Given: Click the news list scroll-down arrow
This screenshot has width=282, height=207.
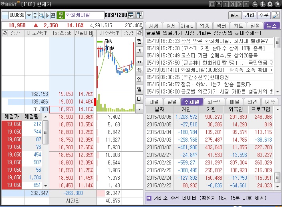Looking at the screenshot, I should [277, 91].
